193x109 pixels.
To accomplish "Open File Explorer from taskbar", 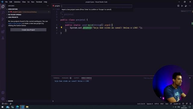I will pos(27,107).
